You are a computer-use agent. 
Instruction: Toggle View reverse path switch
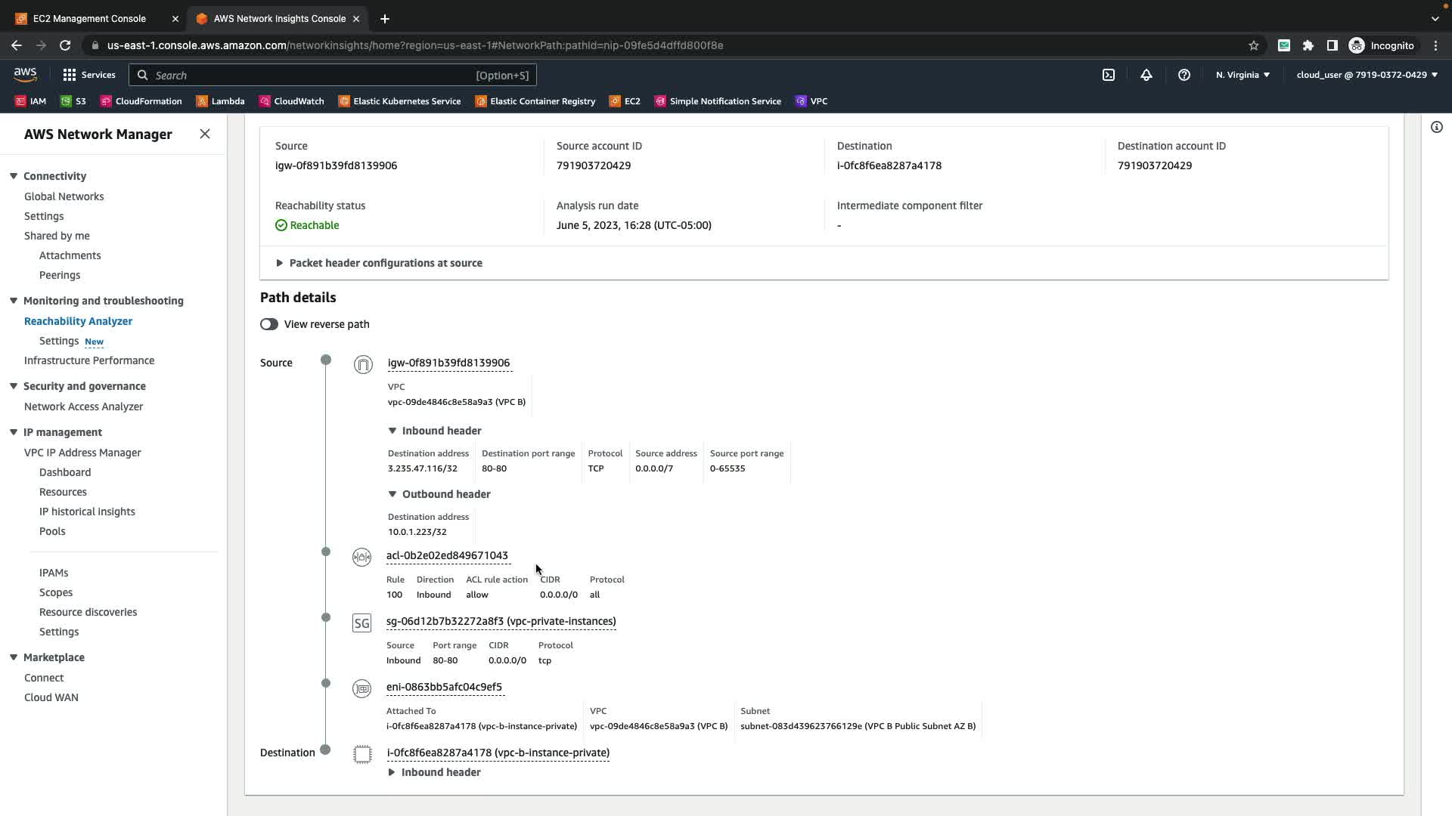[x=269, y=324]
